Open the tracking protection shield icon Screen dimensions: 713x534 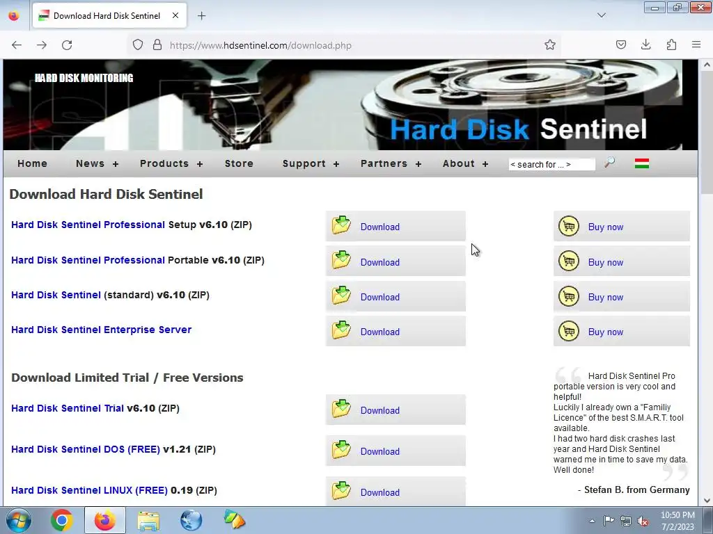point(138,45)
